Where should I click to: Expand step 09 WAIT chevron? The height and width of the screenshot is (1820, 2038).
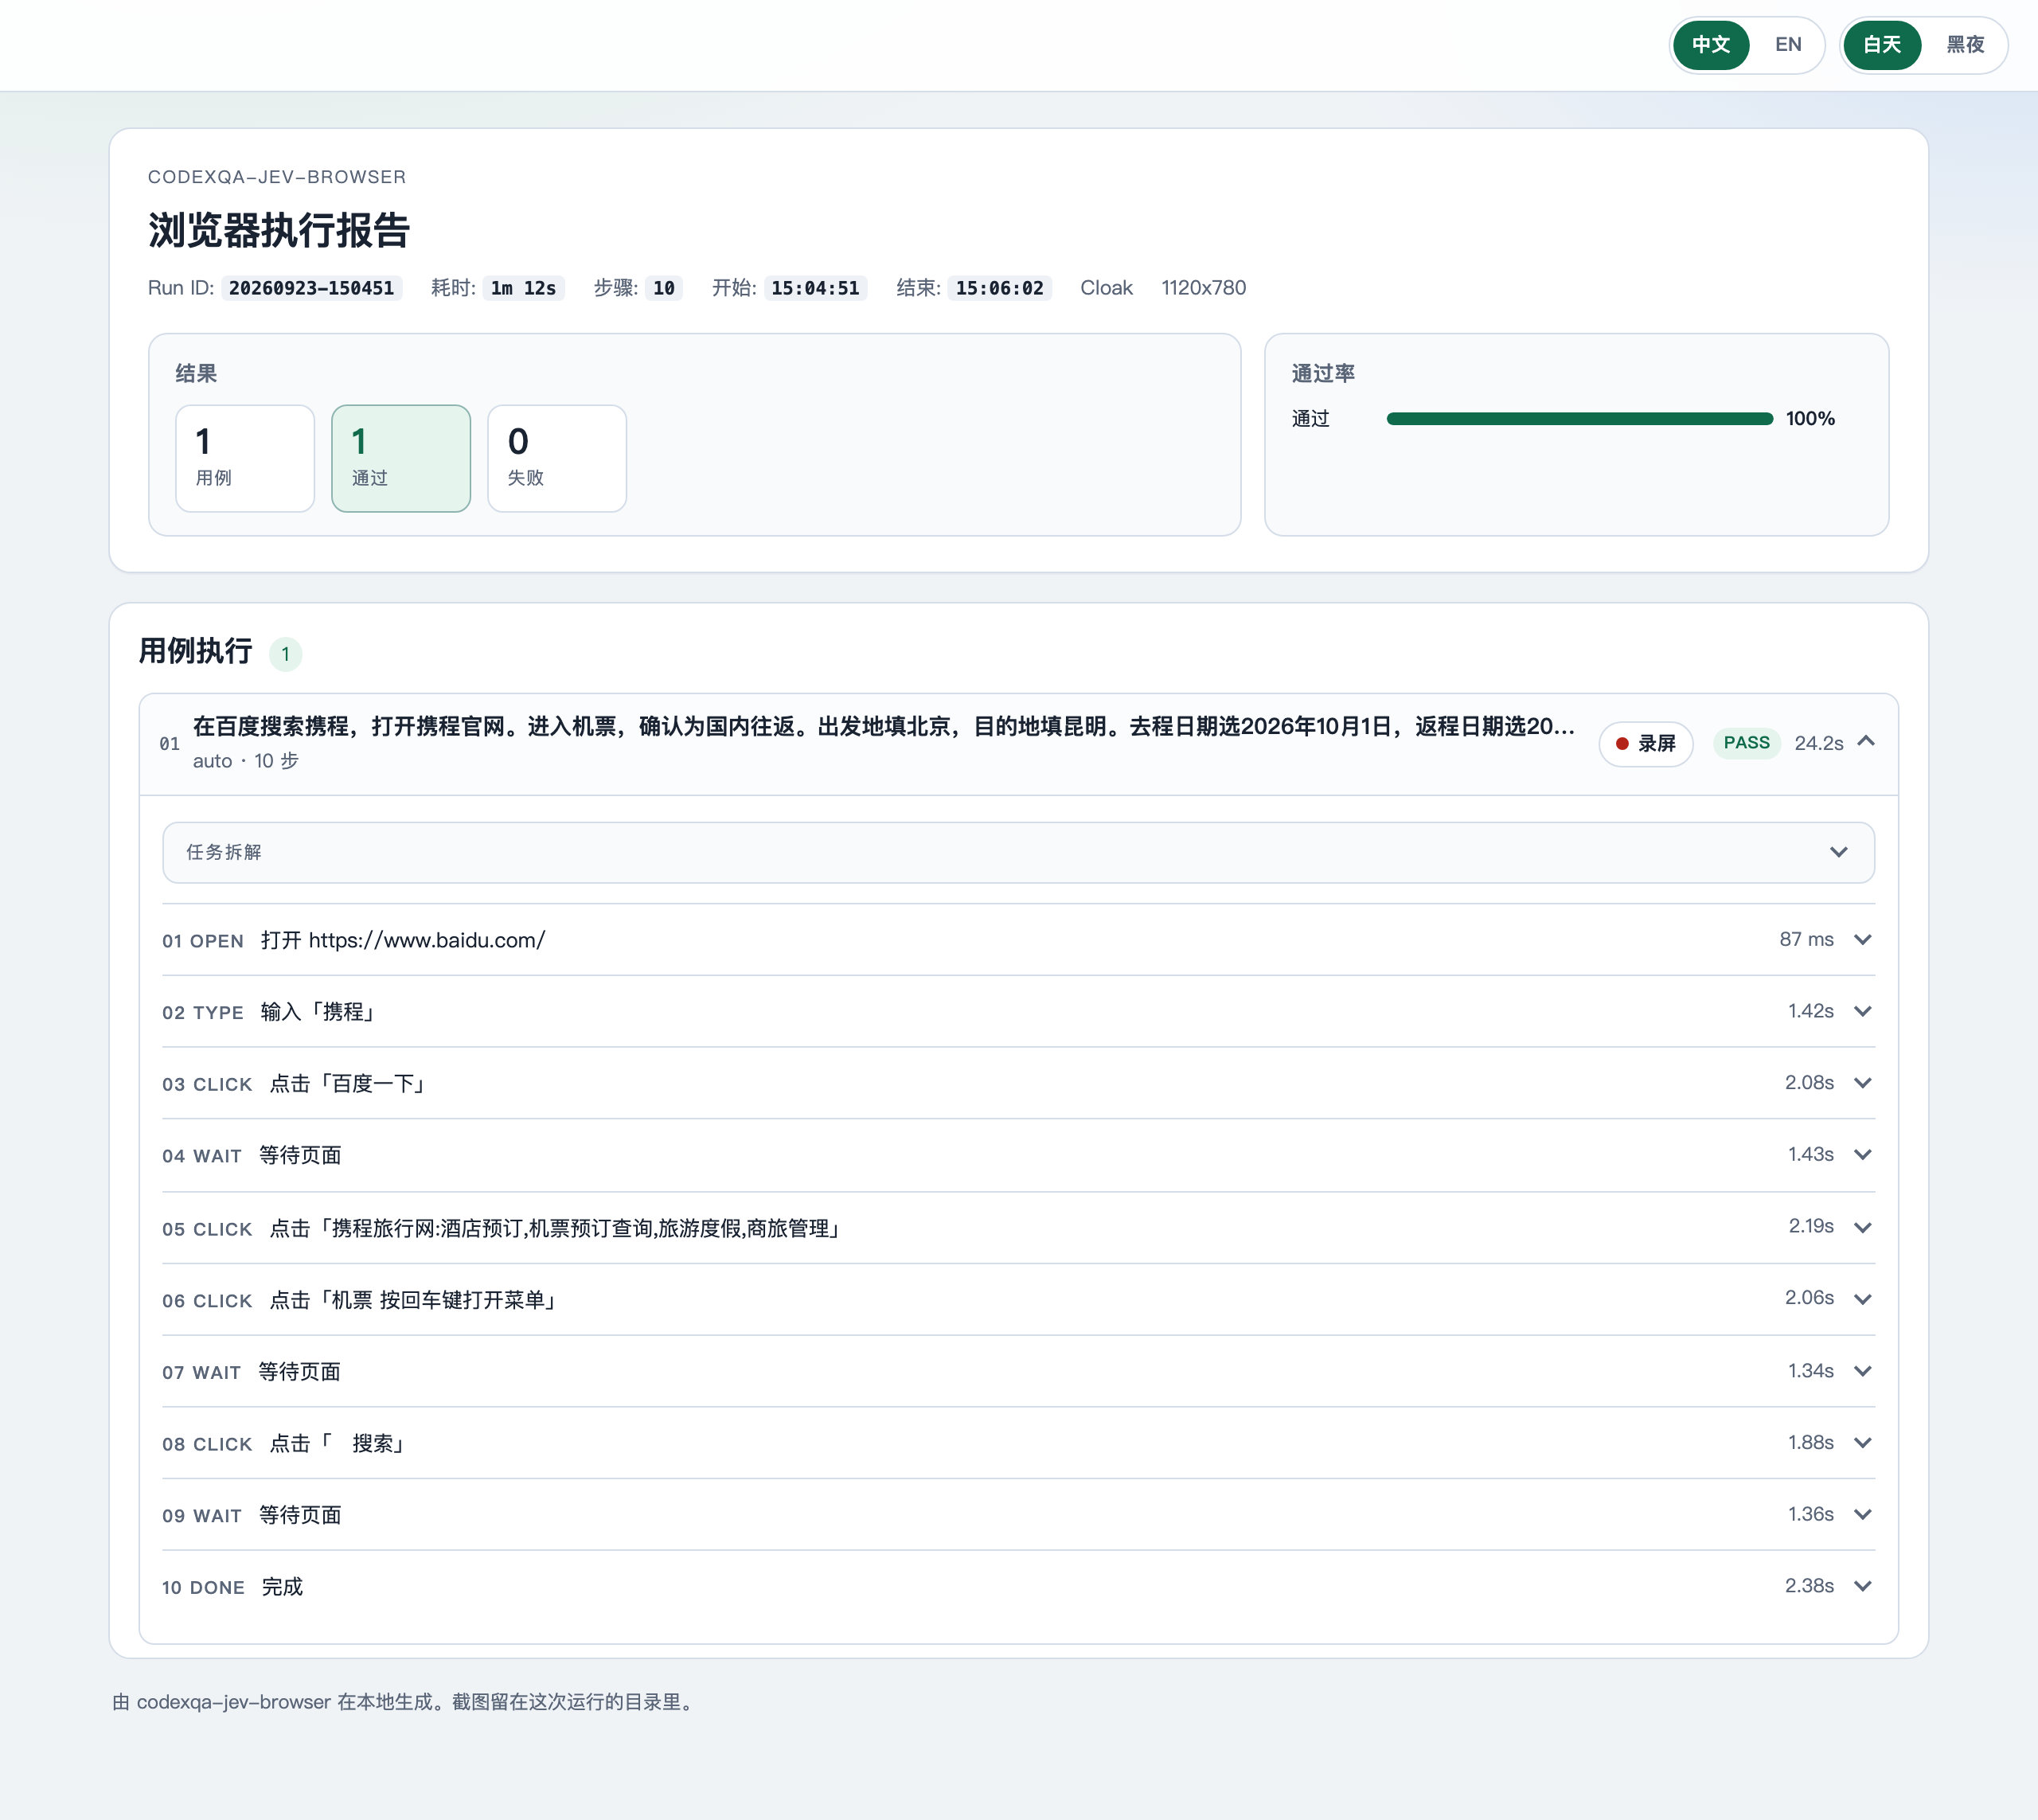[1862, 1515]
